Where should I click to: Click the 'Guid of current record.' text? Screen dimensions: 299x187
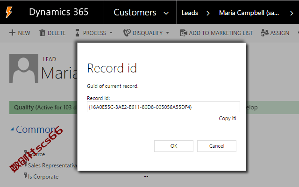click(113, 86)
